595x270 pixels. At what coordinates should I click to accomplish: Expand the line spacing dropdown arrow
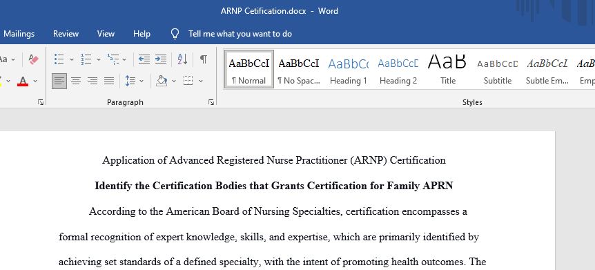(142, 81)
